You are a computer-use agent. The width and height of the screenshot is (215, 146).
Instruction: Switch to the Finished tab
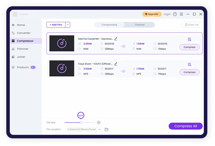point(140,25)
